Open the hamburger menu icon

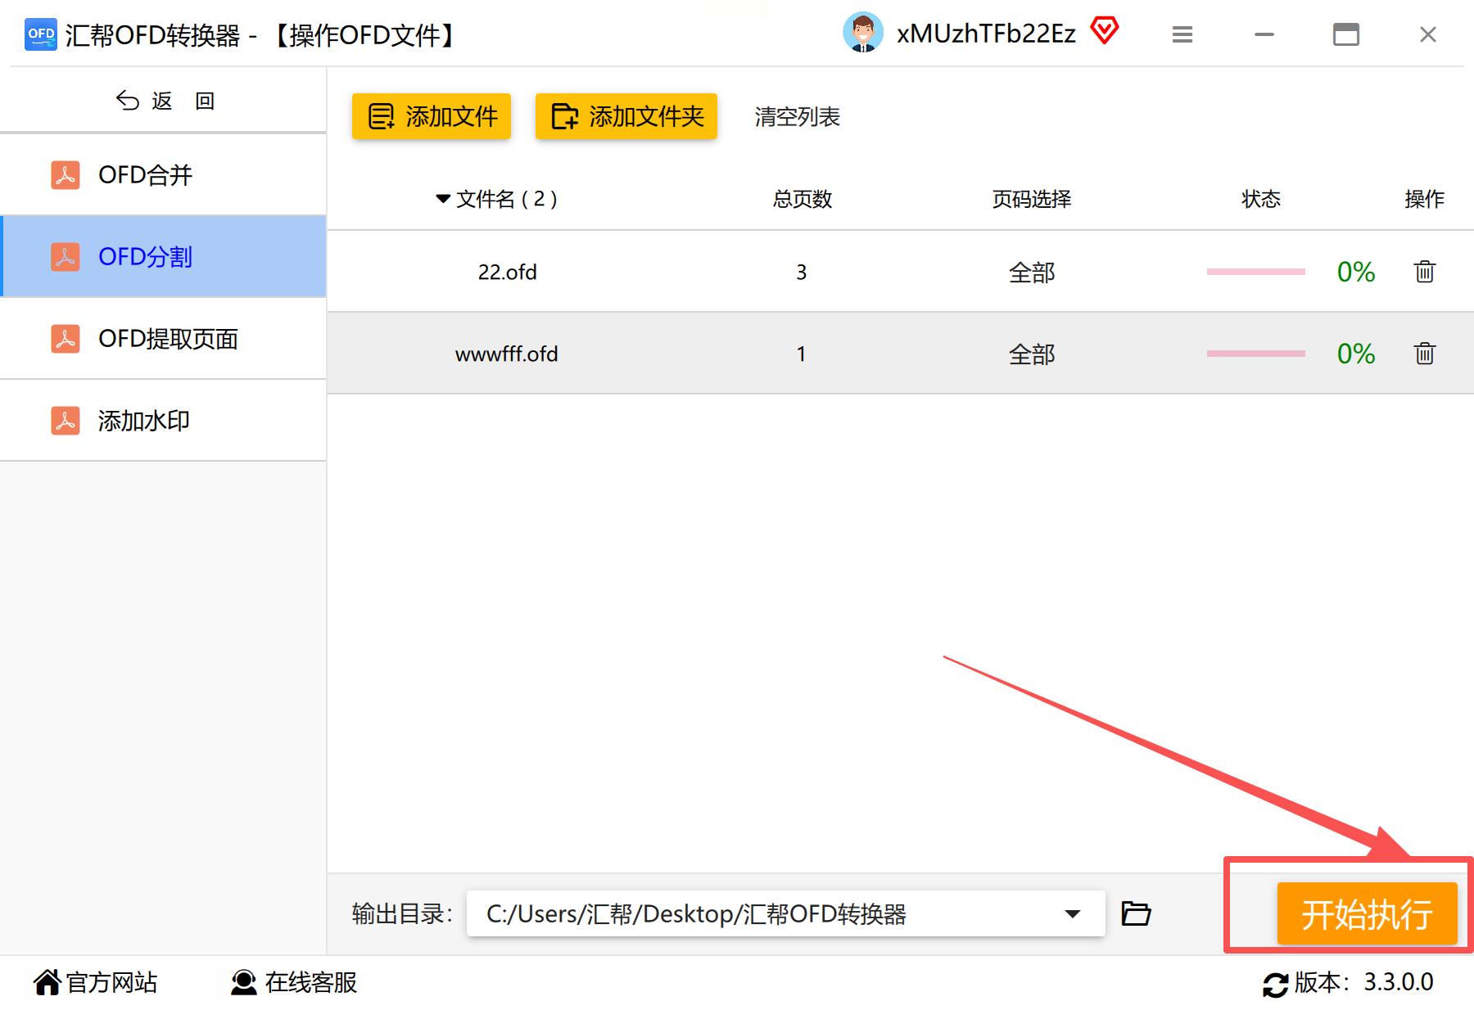(1182, 34)
